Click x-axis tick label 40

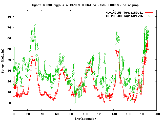pyautogui.click(x=42, y=114)
